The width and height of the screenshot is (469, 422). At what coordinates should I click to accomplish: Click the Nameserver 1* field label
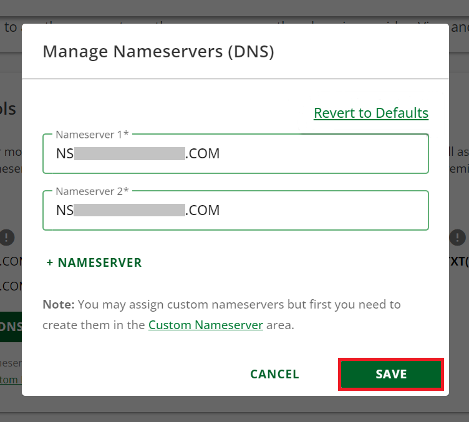coord(93,134)
